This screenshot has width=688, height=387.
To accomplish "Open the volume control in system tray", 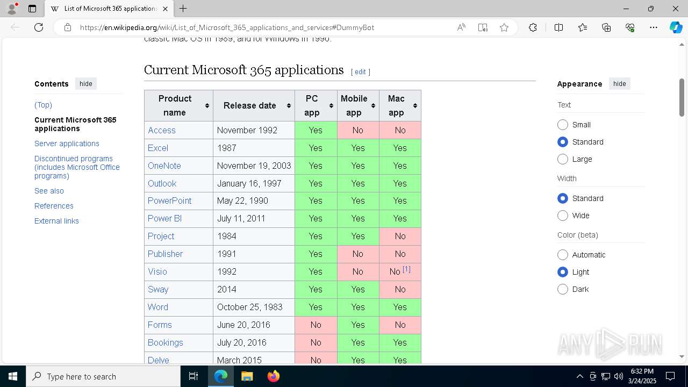I will click(619, 376).
